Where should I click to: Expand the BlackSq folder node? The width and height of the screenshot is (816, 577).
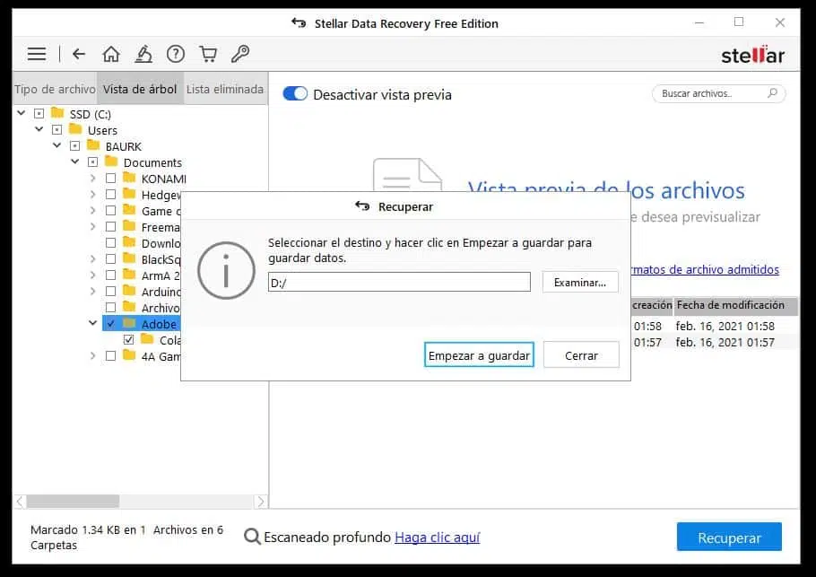92,258
